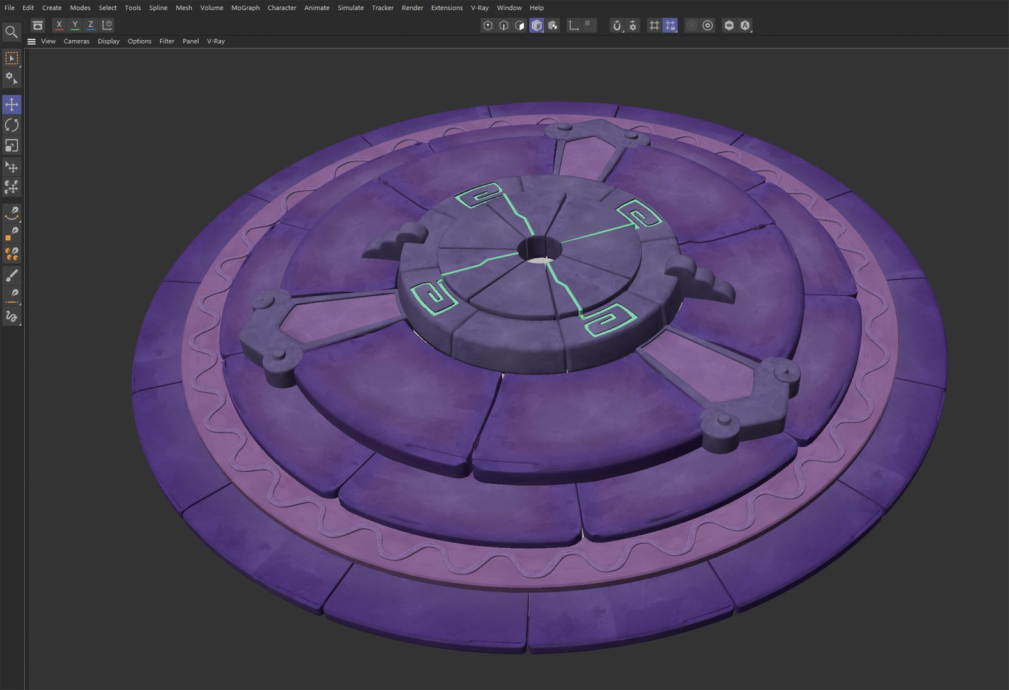Image resolution: width=1009 pixels, height=690 pixels.
Task: Click the arrow-with-move-cross tool
Action: pos(12,167)
